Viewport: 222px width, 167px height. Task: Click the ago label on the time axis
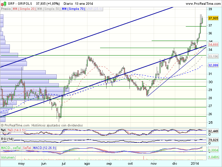point(87,164)
